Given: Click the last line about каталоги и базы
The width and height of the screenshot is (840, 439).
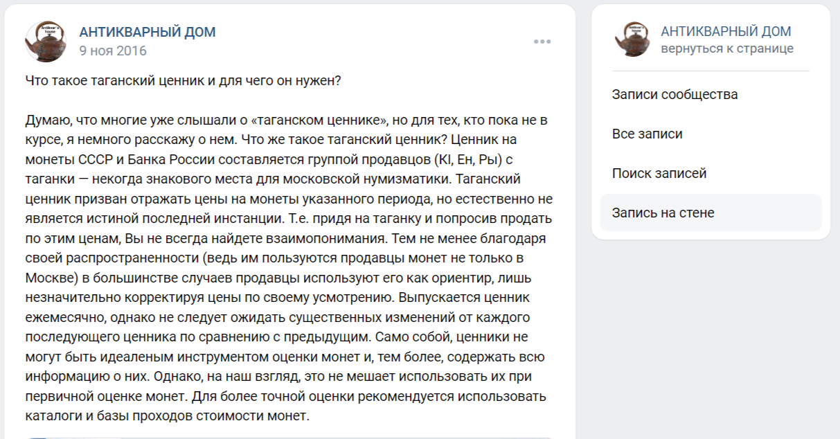Looking at the screenshot, I should click(166, 417).
